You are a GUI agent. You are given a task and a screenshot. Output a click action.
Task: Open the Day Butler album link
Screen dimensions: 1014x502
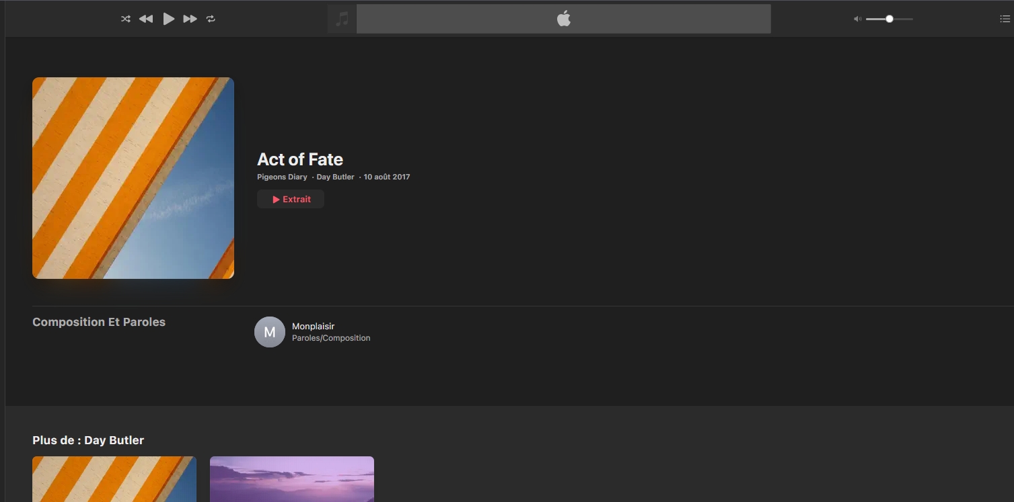pos(335,177)
